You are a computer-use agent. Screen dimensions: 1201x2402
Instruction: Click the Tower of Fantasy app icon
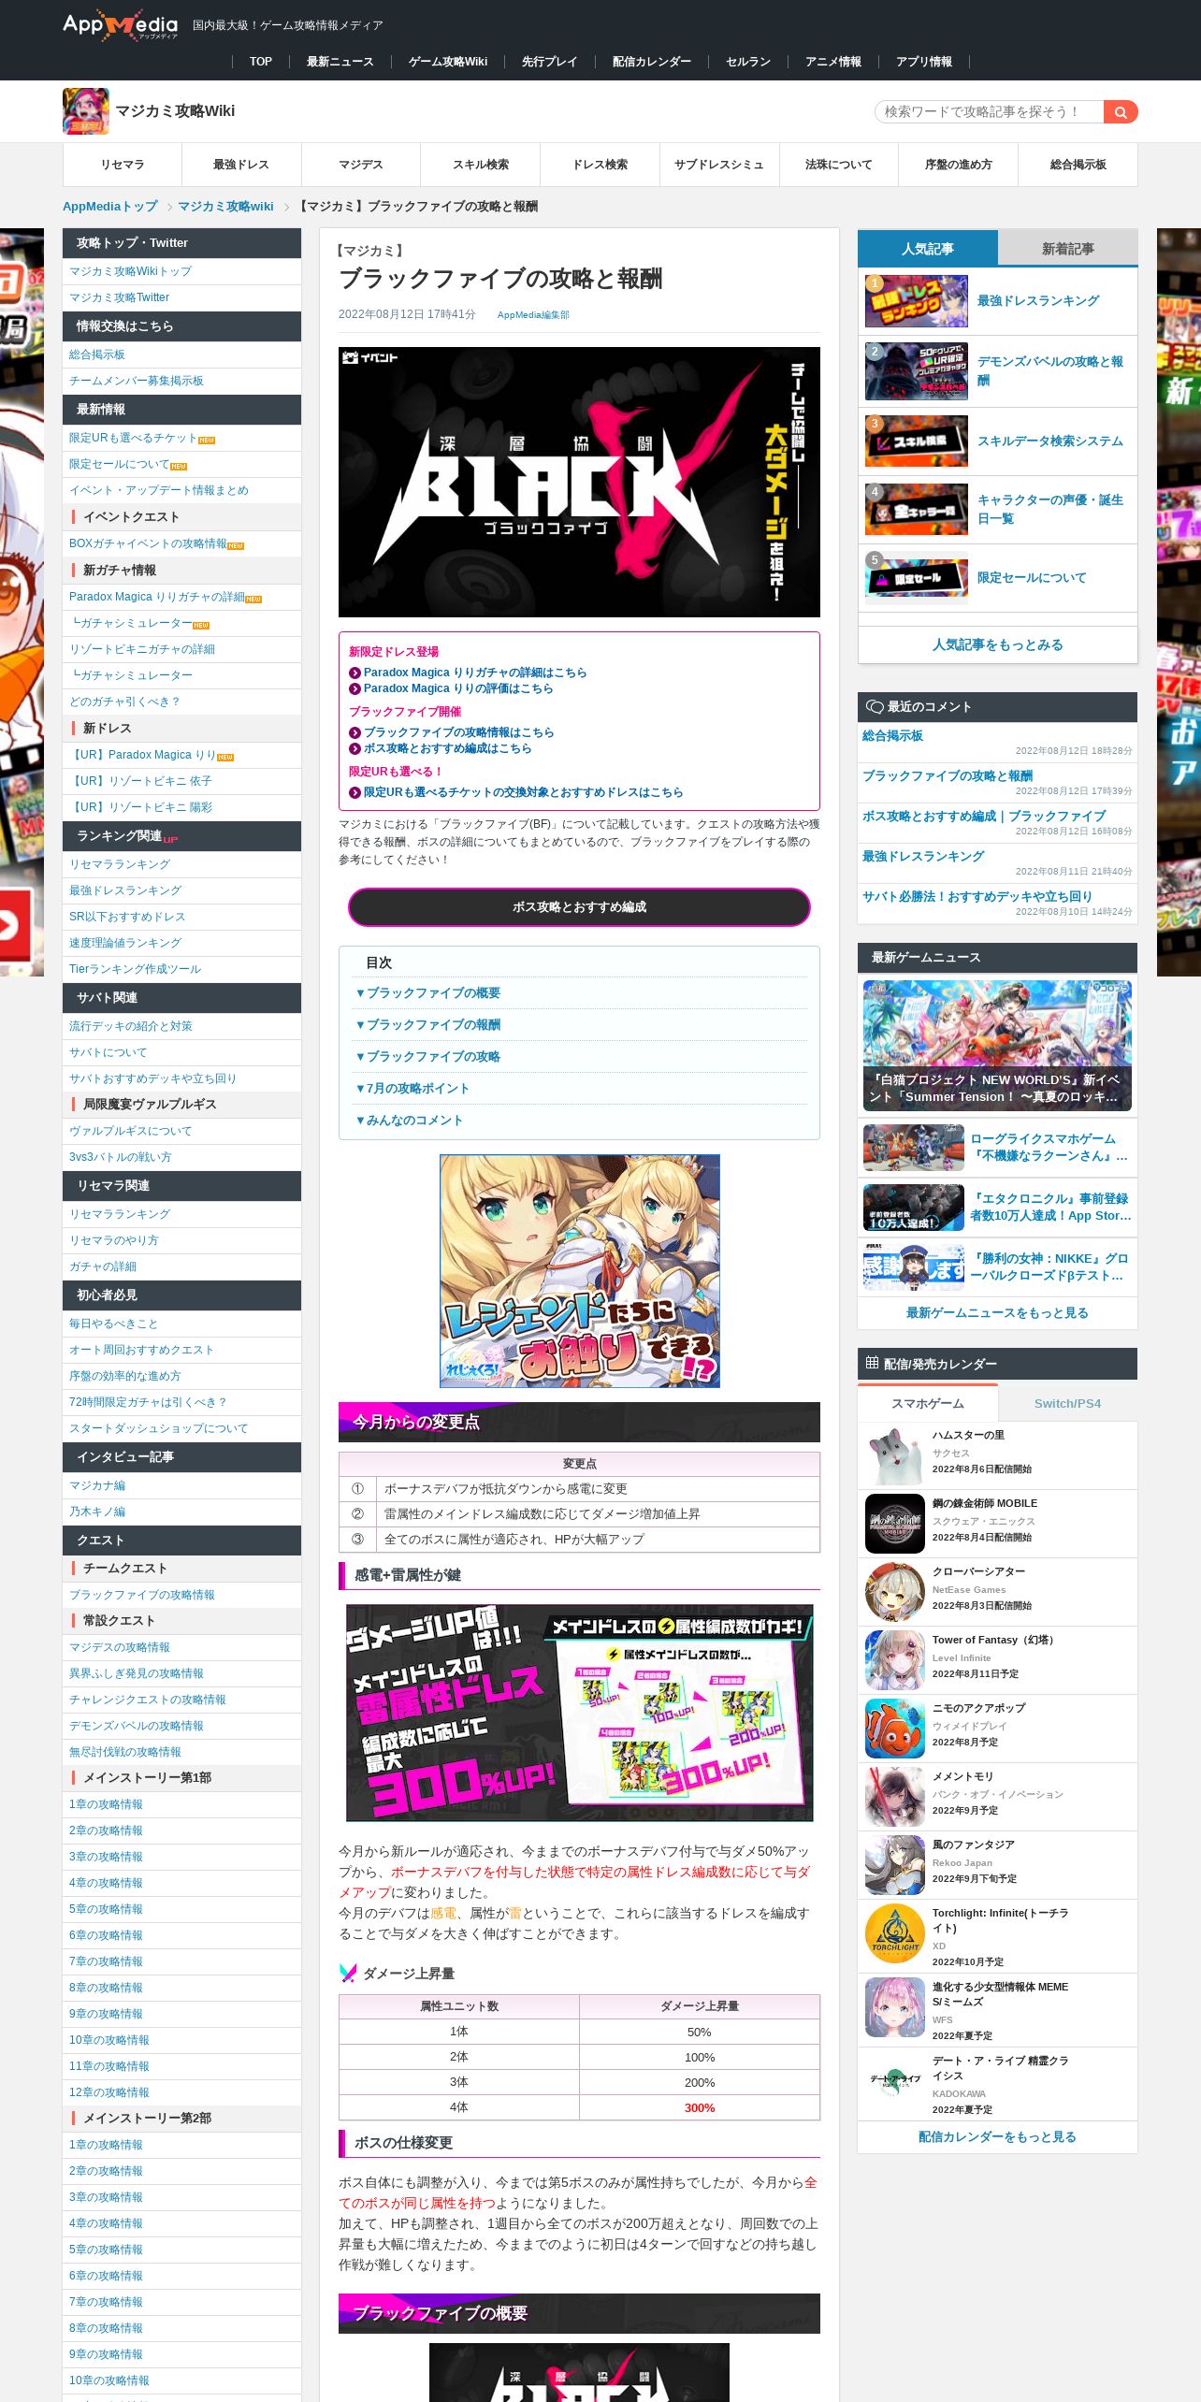tap(895, 1660)
